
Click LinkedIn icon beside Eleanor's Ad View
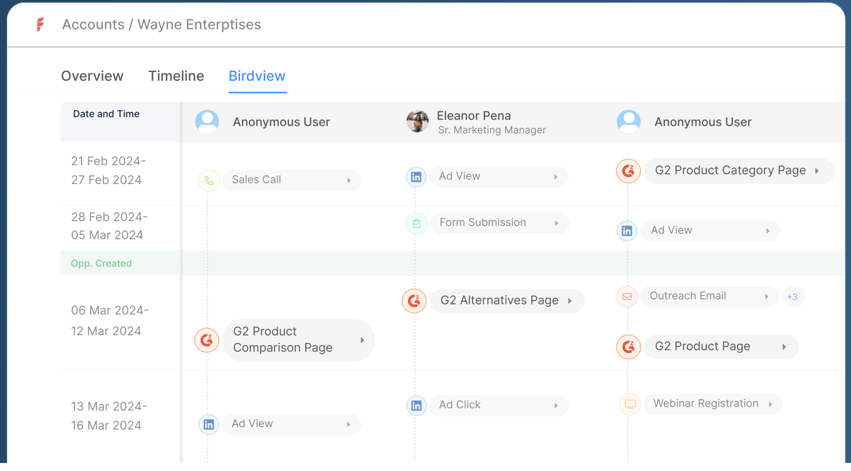pyautogui.click(x=416, y=177)
